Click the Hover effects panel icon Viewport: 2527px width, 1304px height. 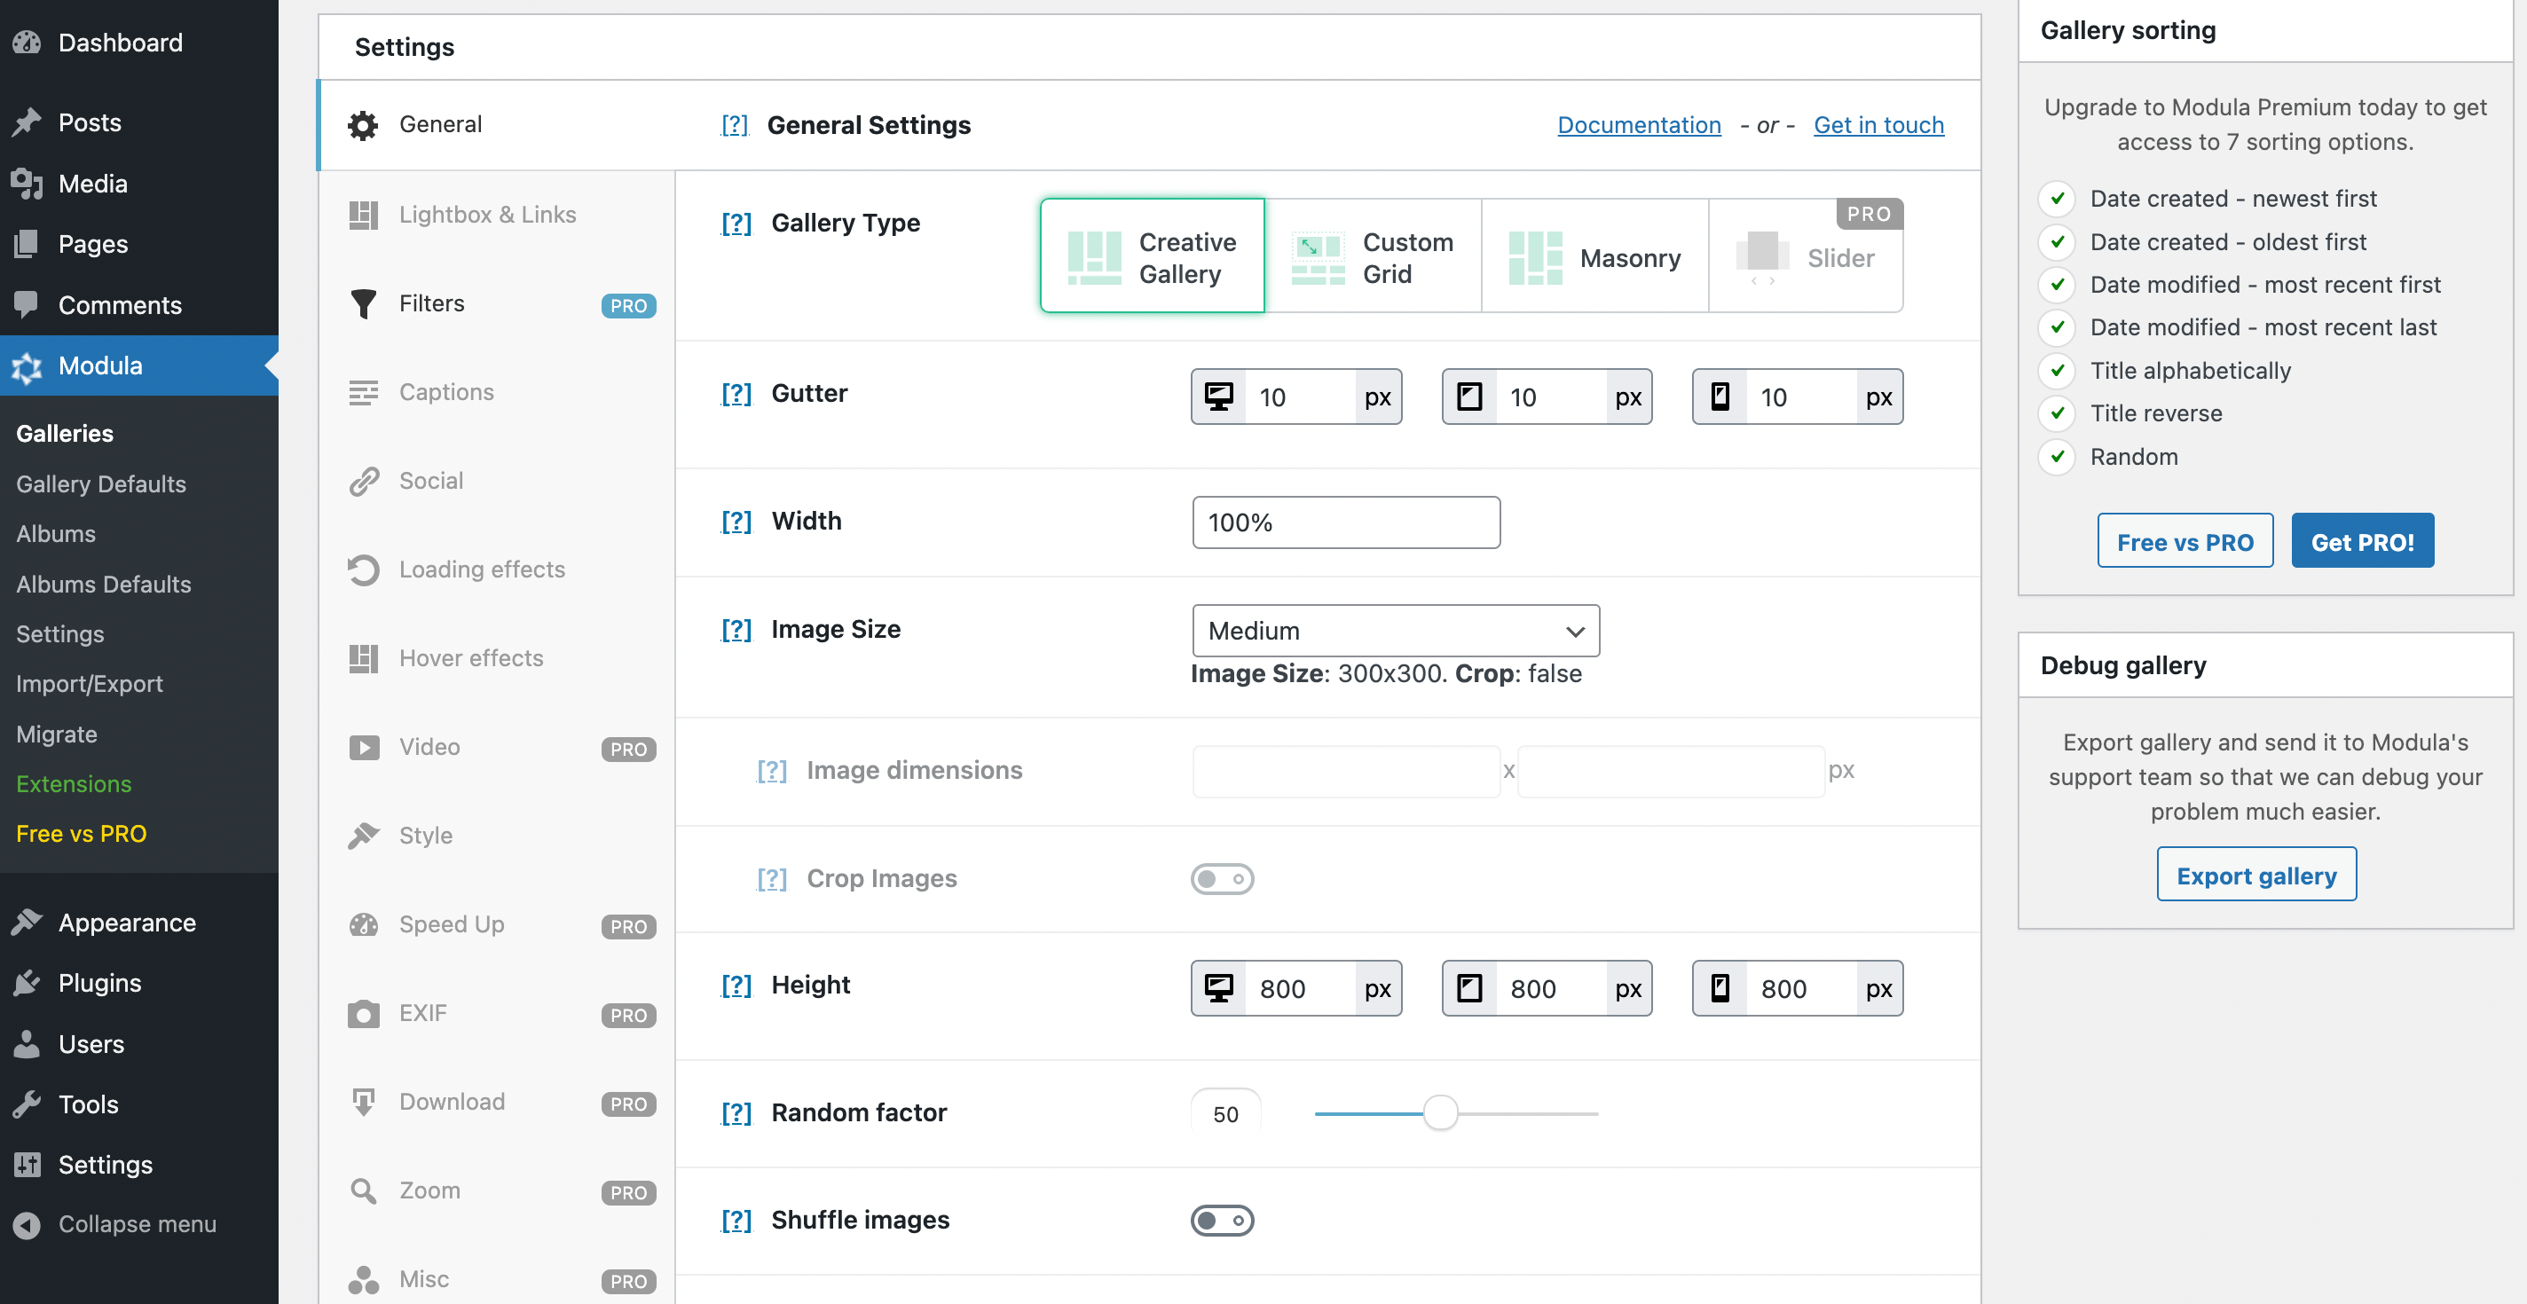point(363,658)
